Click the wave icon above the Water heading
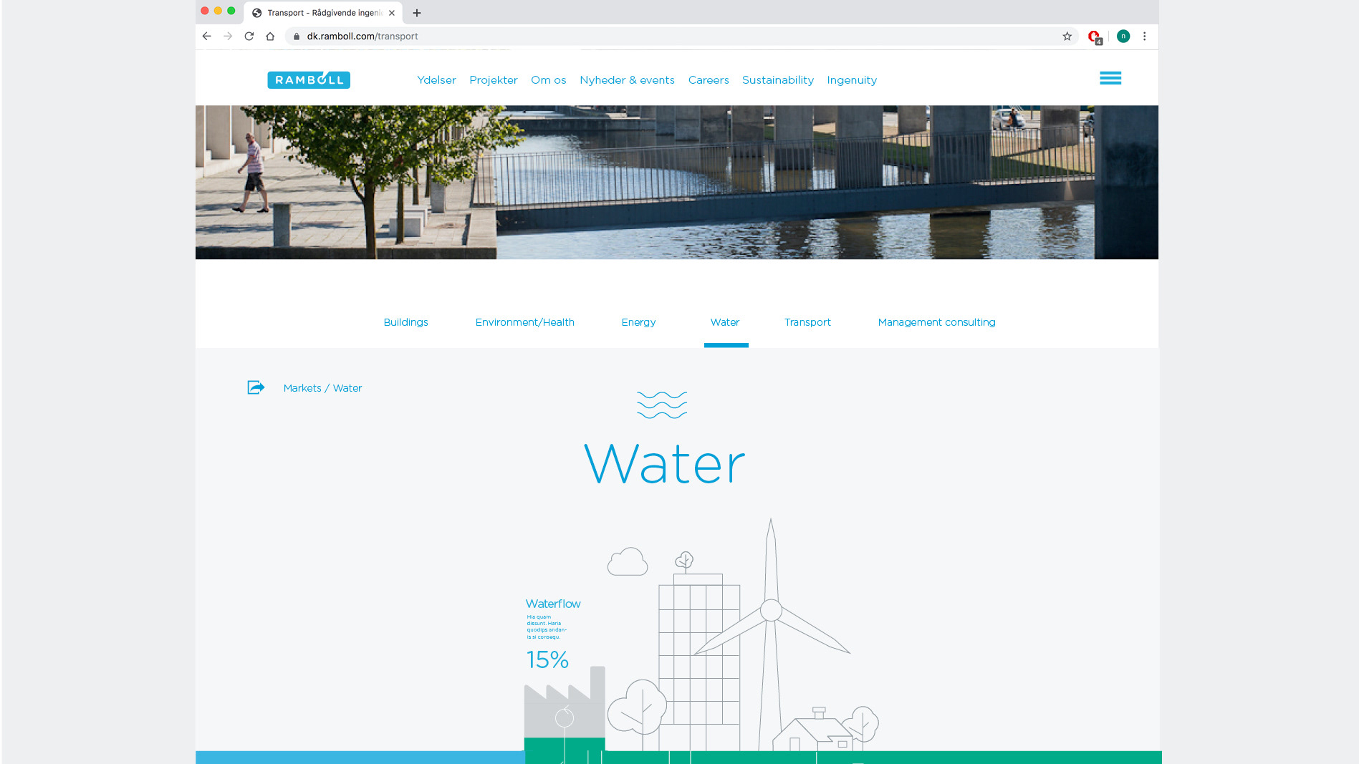The height and width of the screenshot is (764, 1359). [662, 405]
